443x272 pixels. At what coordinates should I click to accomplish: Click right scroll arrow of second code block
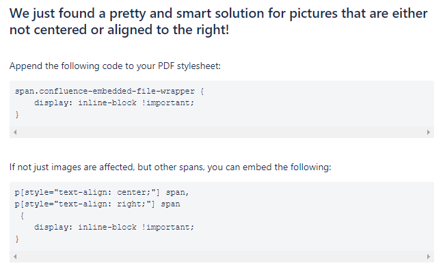pos(429,256)
